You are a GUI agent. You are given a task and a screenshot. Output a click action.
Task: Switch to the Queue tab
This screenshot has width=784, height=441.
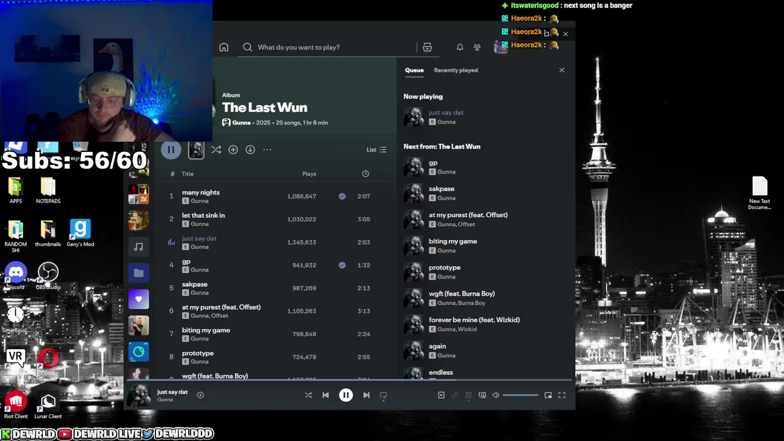point(414,70)
